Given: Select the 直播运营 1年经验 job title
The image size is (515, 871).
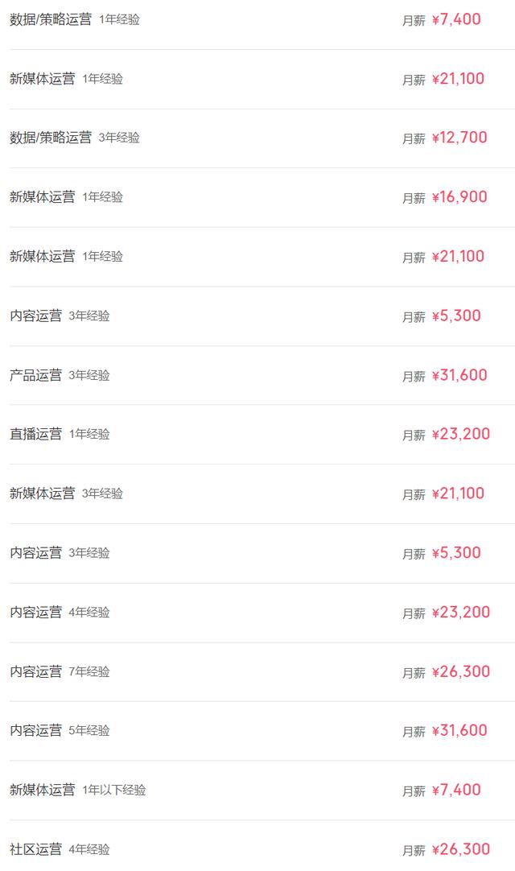Looking at the screenshot, I should (x=35, y=435).
